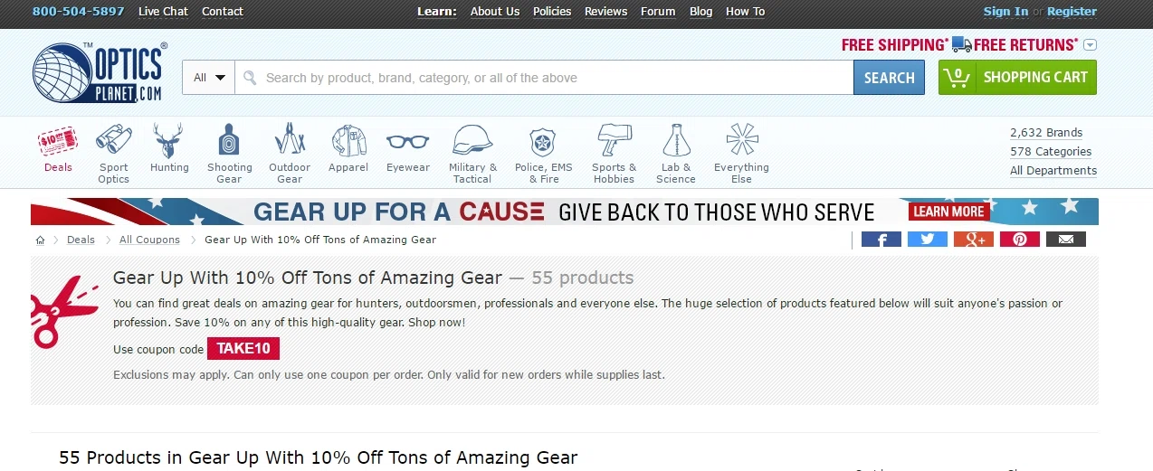Share this coupon via Pinterest icon
Image resolution: width=1153 pixels, height=471 pixels.
(x=1019, y=239)
